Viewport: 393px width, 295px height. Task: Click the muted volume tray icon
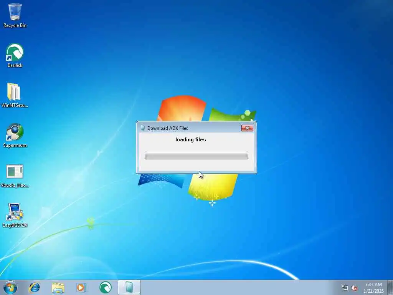pos(354,288)
